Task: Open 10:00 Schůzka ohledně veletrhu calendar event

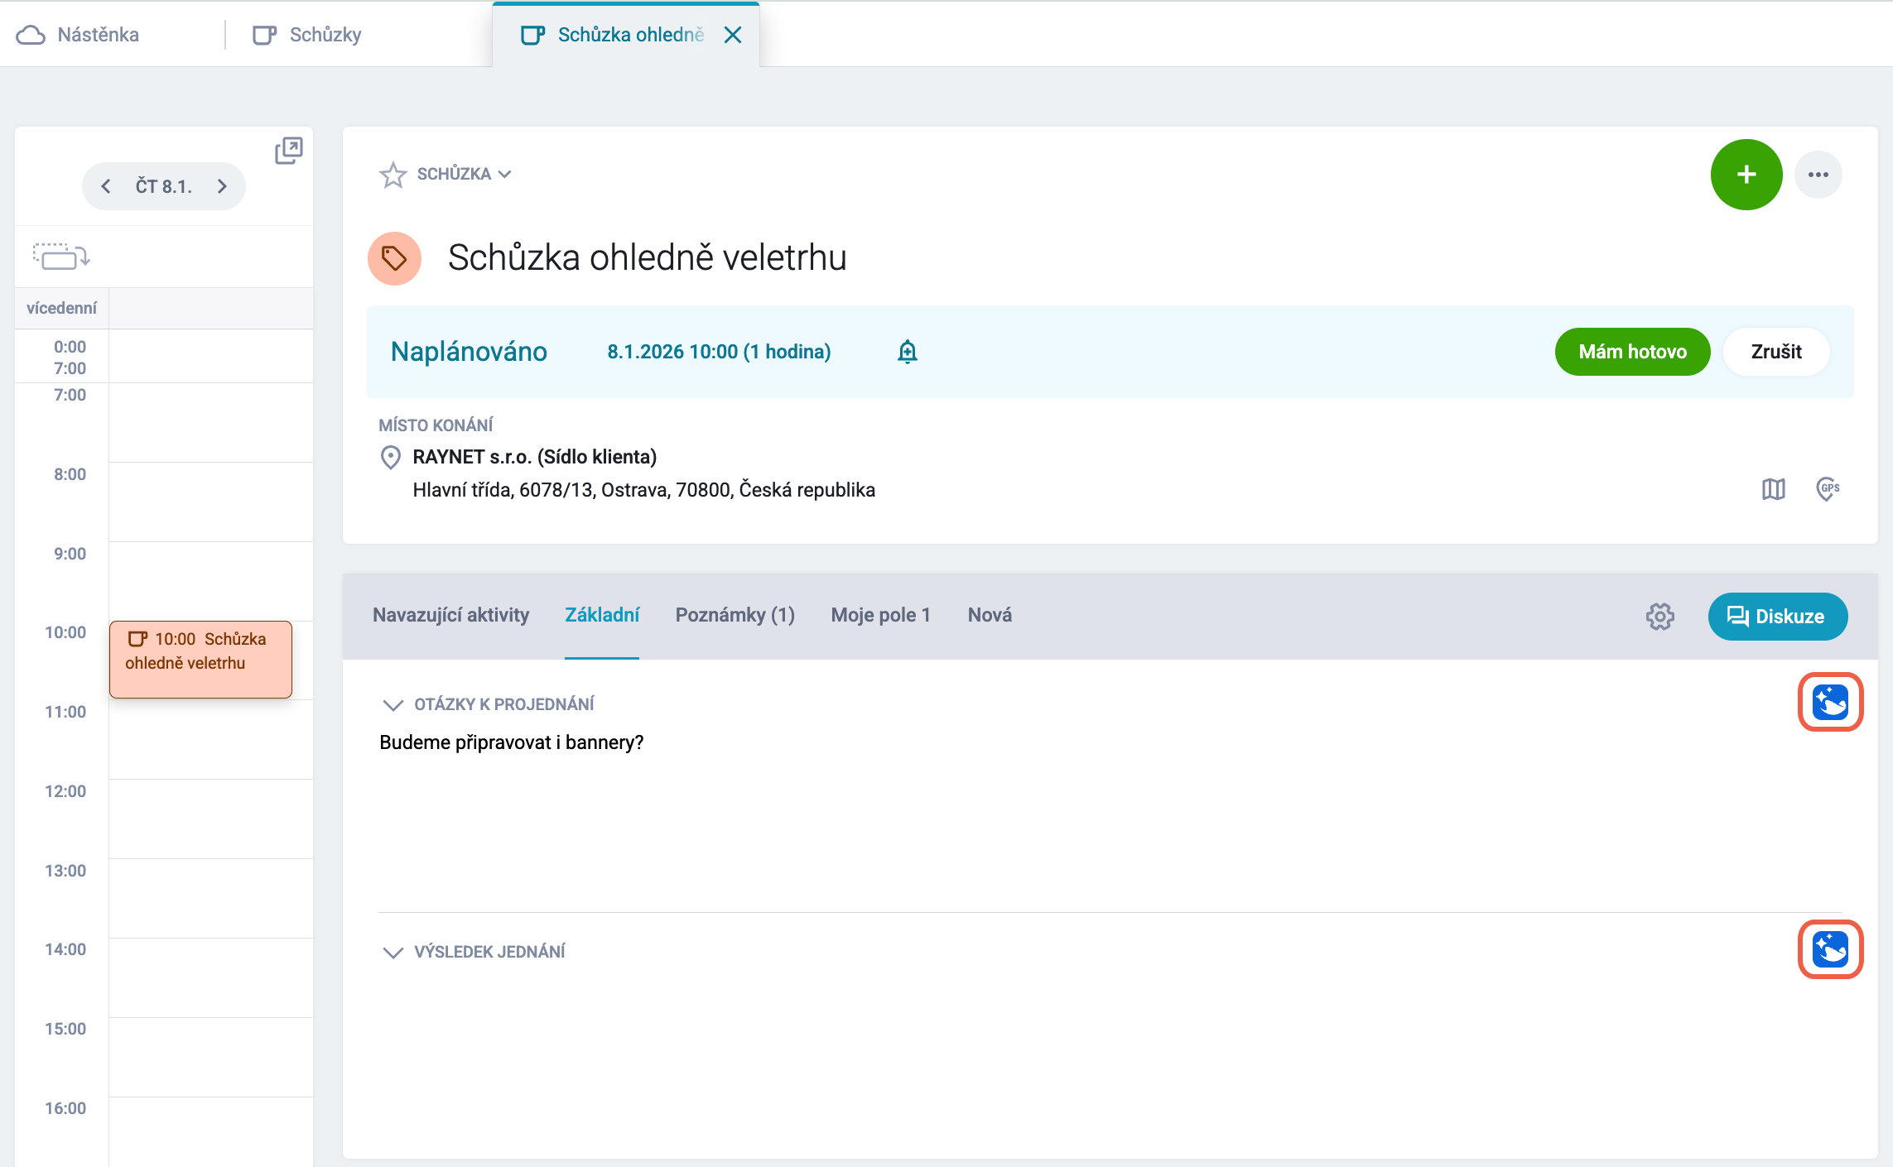Action: point(200,660)
